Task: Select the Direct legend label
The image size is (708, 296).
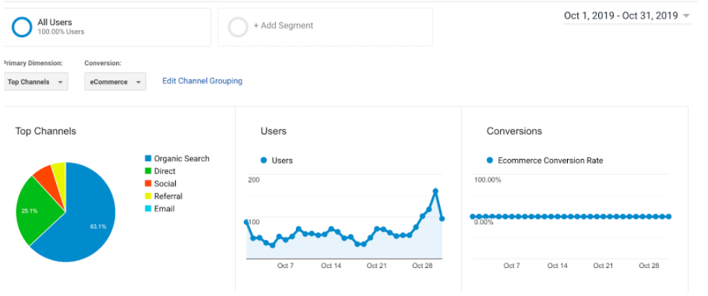Action: click(x=165, y=171)
